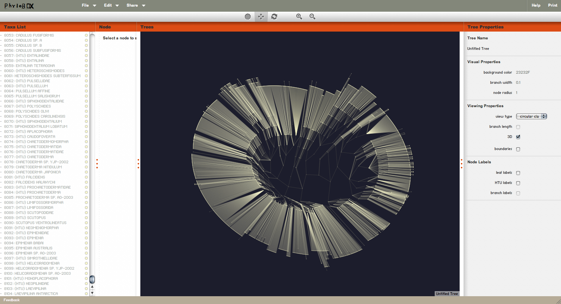Toggle circle marker for (HTU) Aplacophora
The image size is (561, 304).
click(x=86, y=131)
